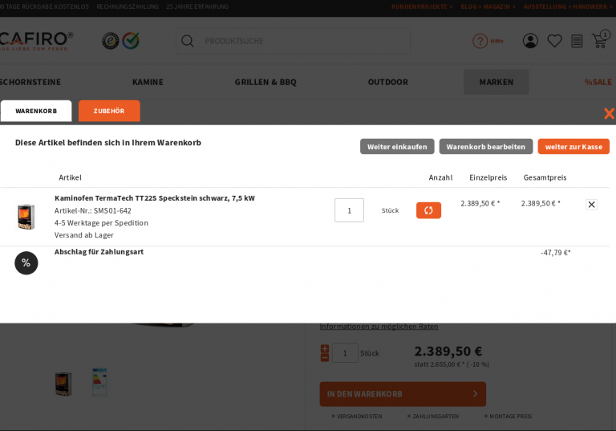
Task: Click the cart quantity field showing 1
Action: click(349, 210)
